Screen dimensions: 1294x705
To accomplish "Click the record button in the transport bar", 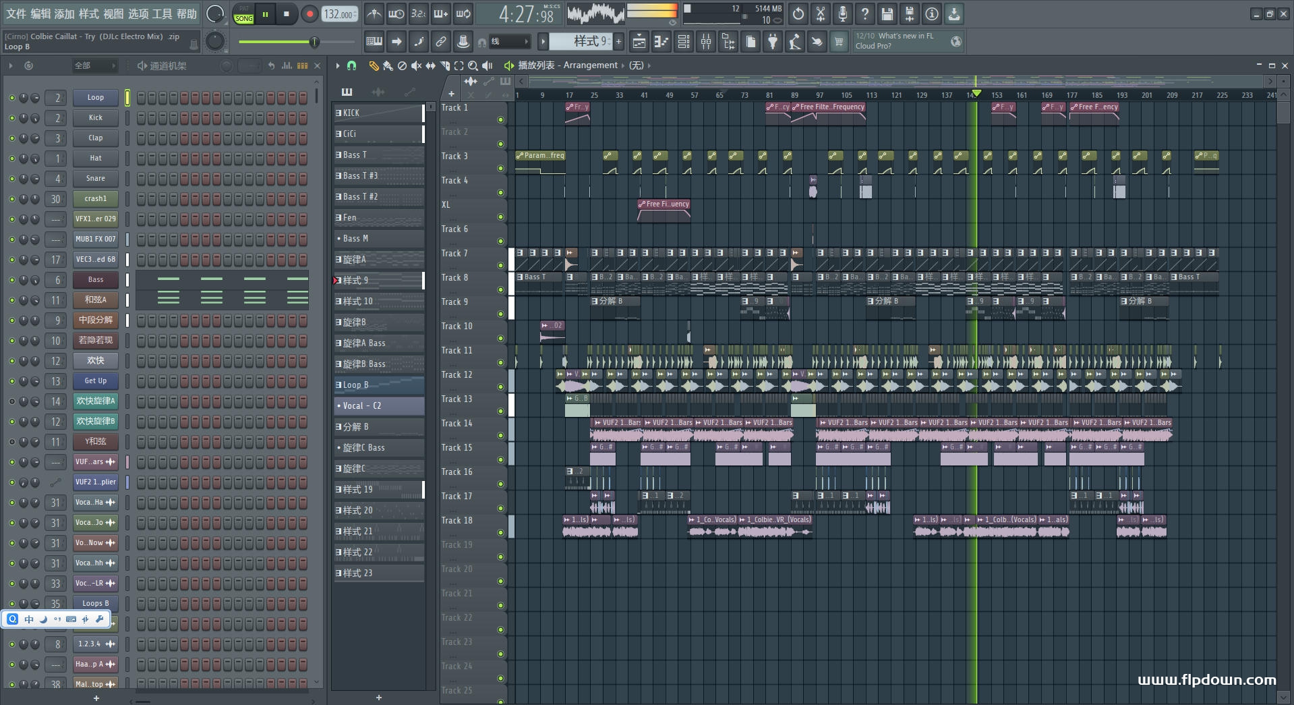I will (310, 14).
